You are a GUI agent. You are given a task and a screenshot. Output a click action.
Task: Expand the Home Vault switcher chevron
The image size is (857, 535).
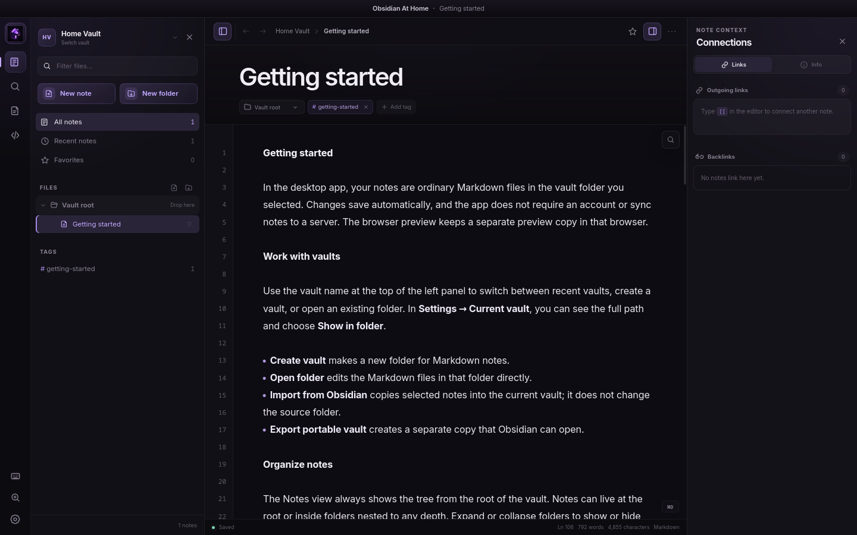pos(175,37)
